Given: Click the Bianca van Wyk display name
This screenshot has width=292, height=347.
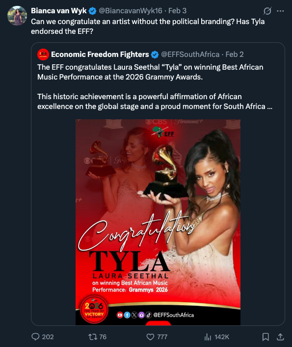Looking at the screenshot, I should tap(58, 11).
